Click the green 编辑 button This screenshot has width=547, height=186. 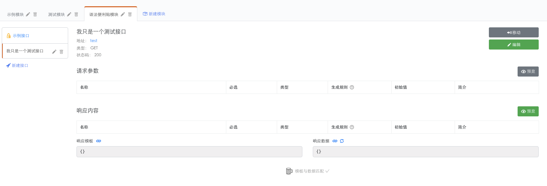(x=514, y=45)
